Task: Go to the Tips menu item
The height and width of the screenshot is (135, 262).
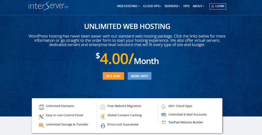Action: tap(186, 6)
